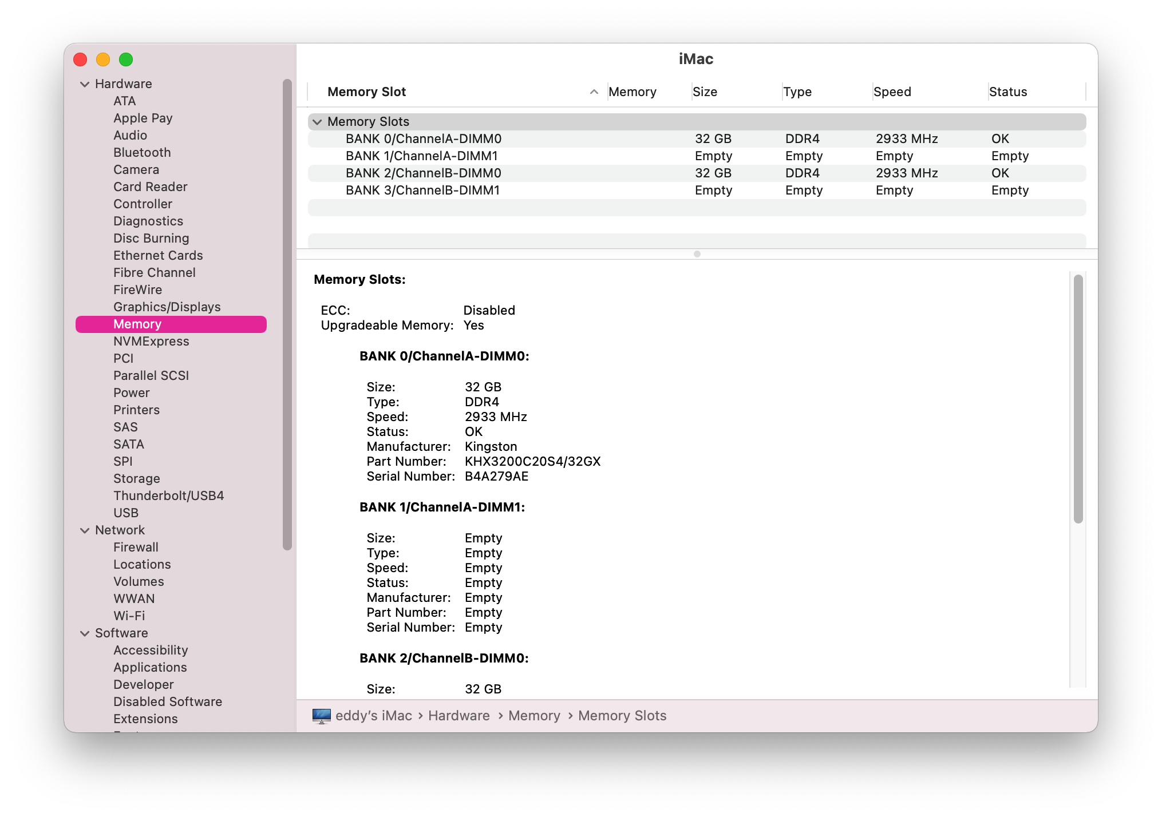The width and height of the screenshot is (1162, 817).
Task: Click the iMac computer icon in path bar
Action: tap(321, 716)
